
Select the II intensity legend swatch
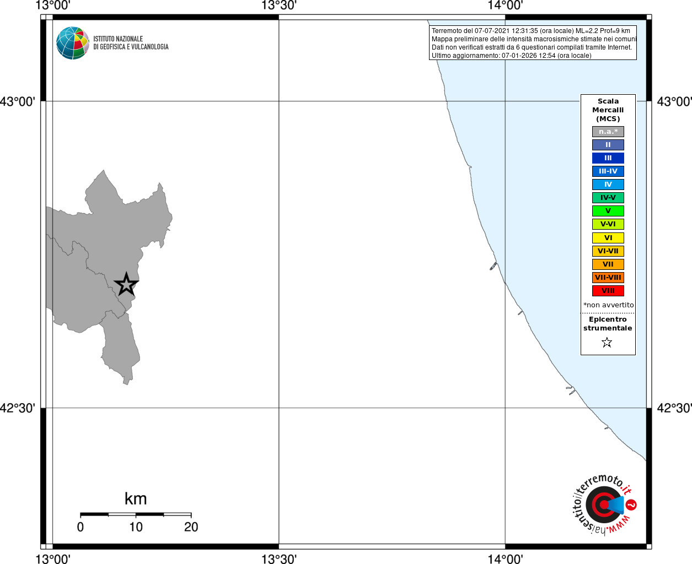pyautogui.click(x=608, y=145)
